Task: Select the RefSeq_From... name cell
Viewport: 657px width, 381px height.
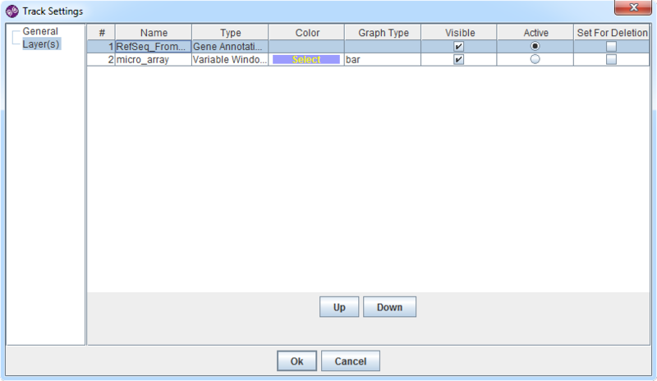Action: coord(154,47)
